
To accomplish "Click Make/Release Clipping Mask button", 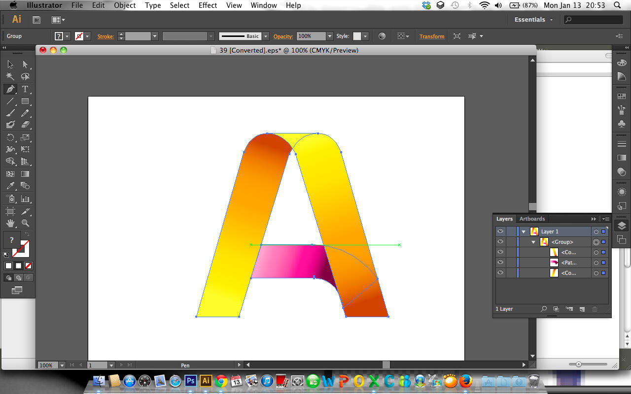I will 556,309.
